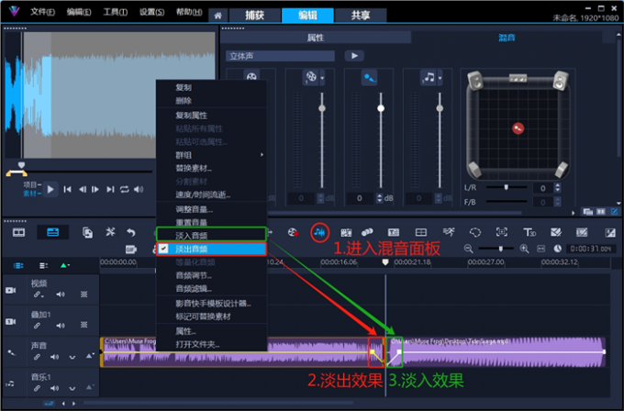Play the surround sound mix preview
Screen dimensions: 624x411
point(354,56)
